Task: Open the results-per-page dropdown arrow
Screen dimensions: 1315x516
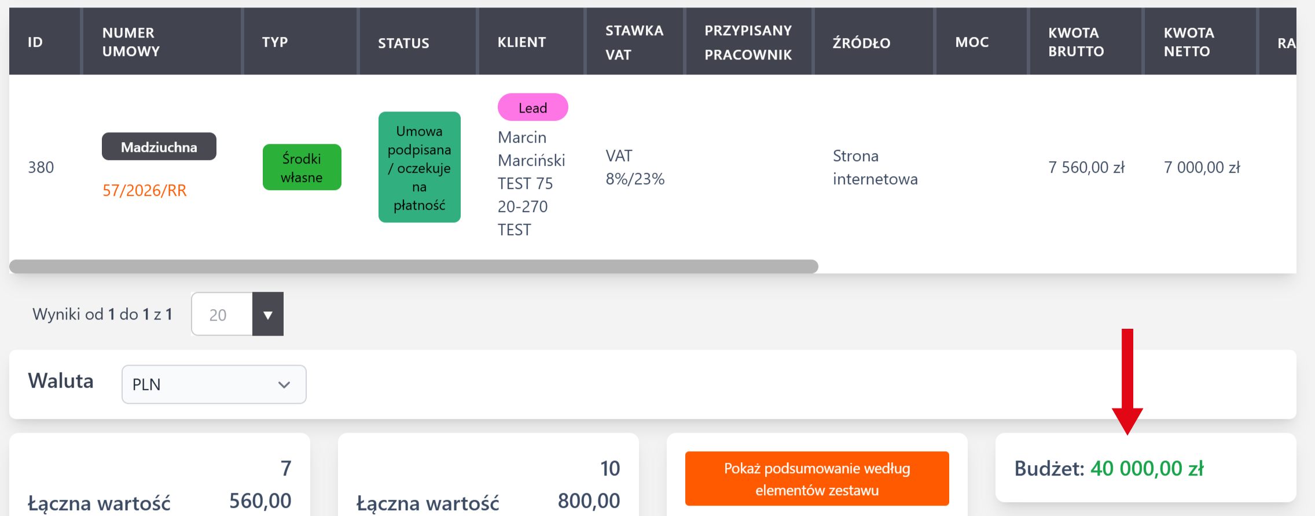Action: tap(267, 314)
